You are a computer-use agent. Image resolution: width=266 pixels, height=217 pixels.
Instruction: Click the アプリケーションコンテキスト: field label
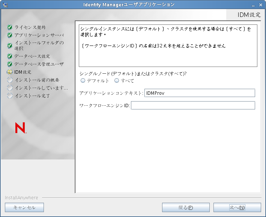coord(112,93)
